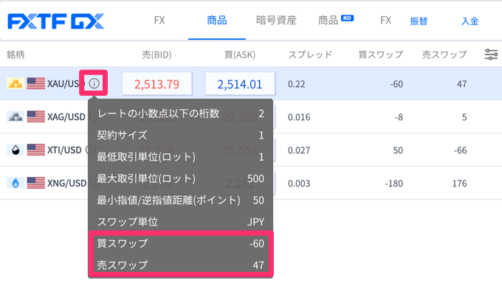Screen dimensions: 502x286
Task: Click XAG/USD buy swap -8
Action: pyautogui.click(x=399, y=117)
